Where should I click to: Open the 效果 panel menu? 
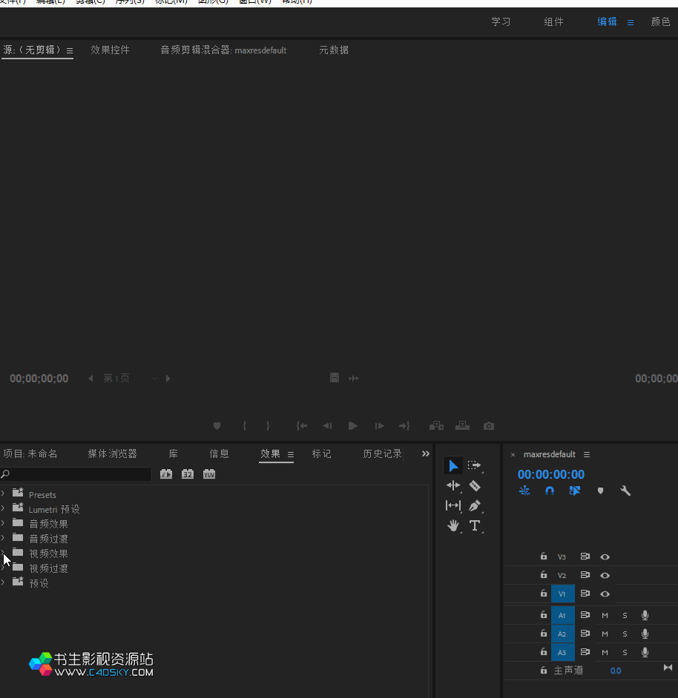tap(291, 454)
